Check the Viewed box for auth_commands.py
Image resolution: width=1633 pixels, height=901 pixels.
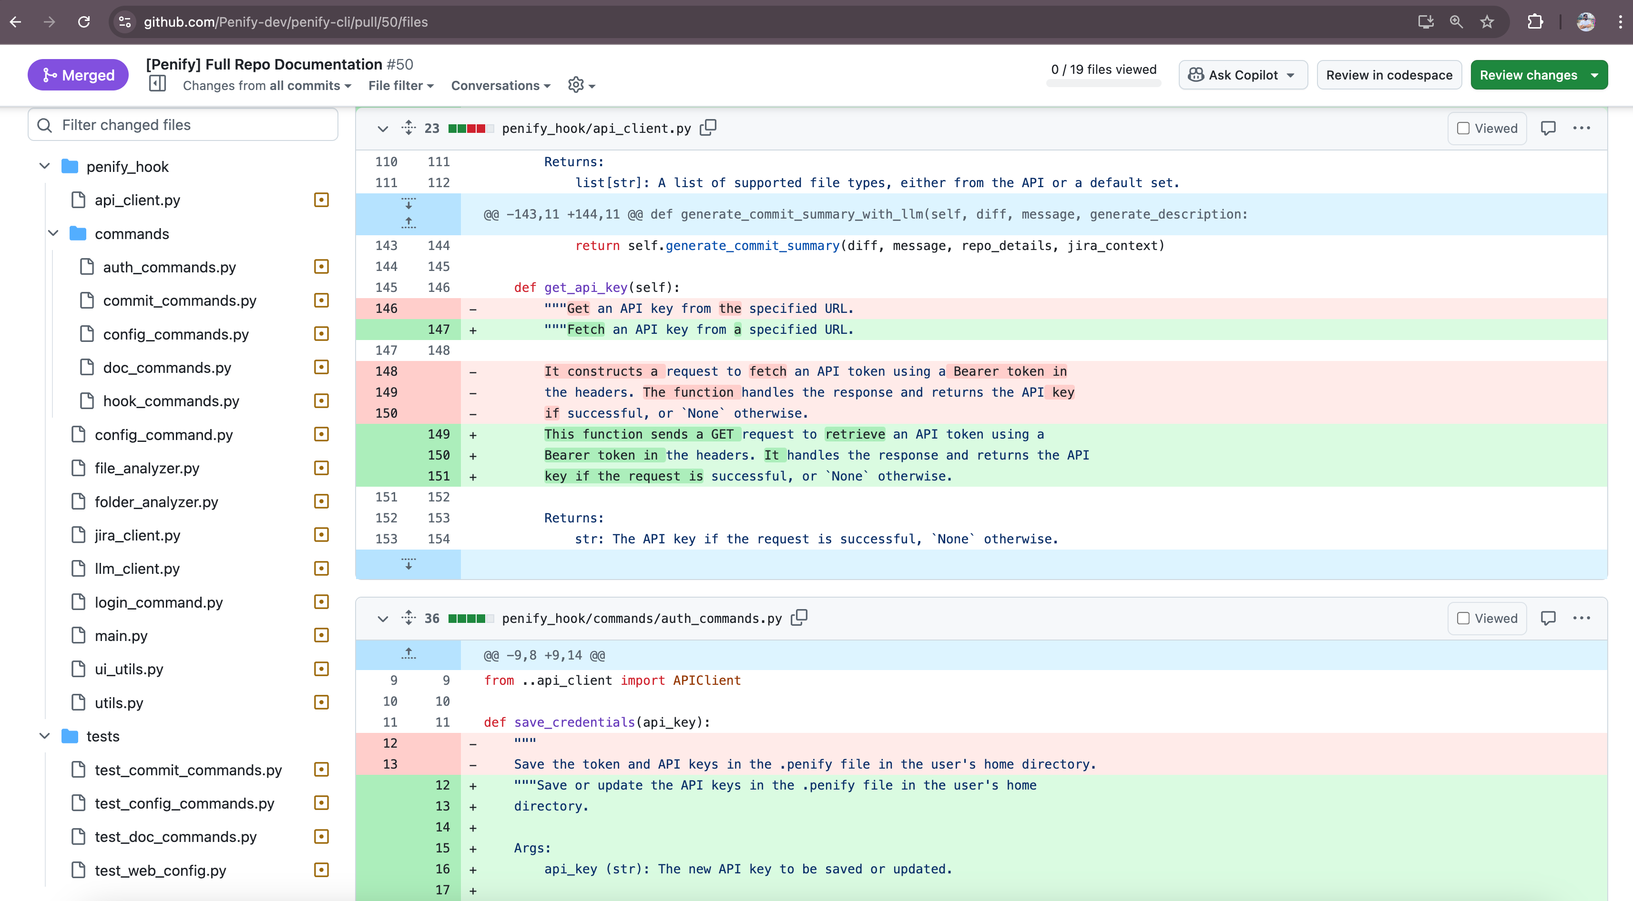pos(1464,618)
